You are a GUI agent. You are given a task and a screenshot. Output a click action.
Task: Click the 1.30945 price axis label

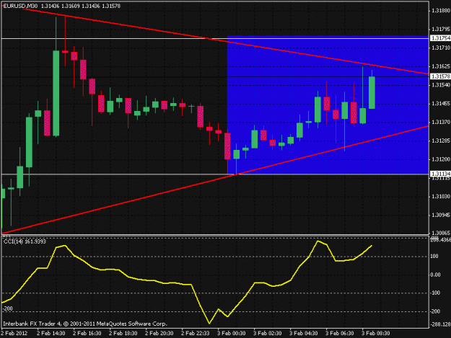click(x=441, y=215)
